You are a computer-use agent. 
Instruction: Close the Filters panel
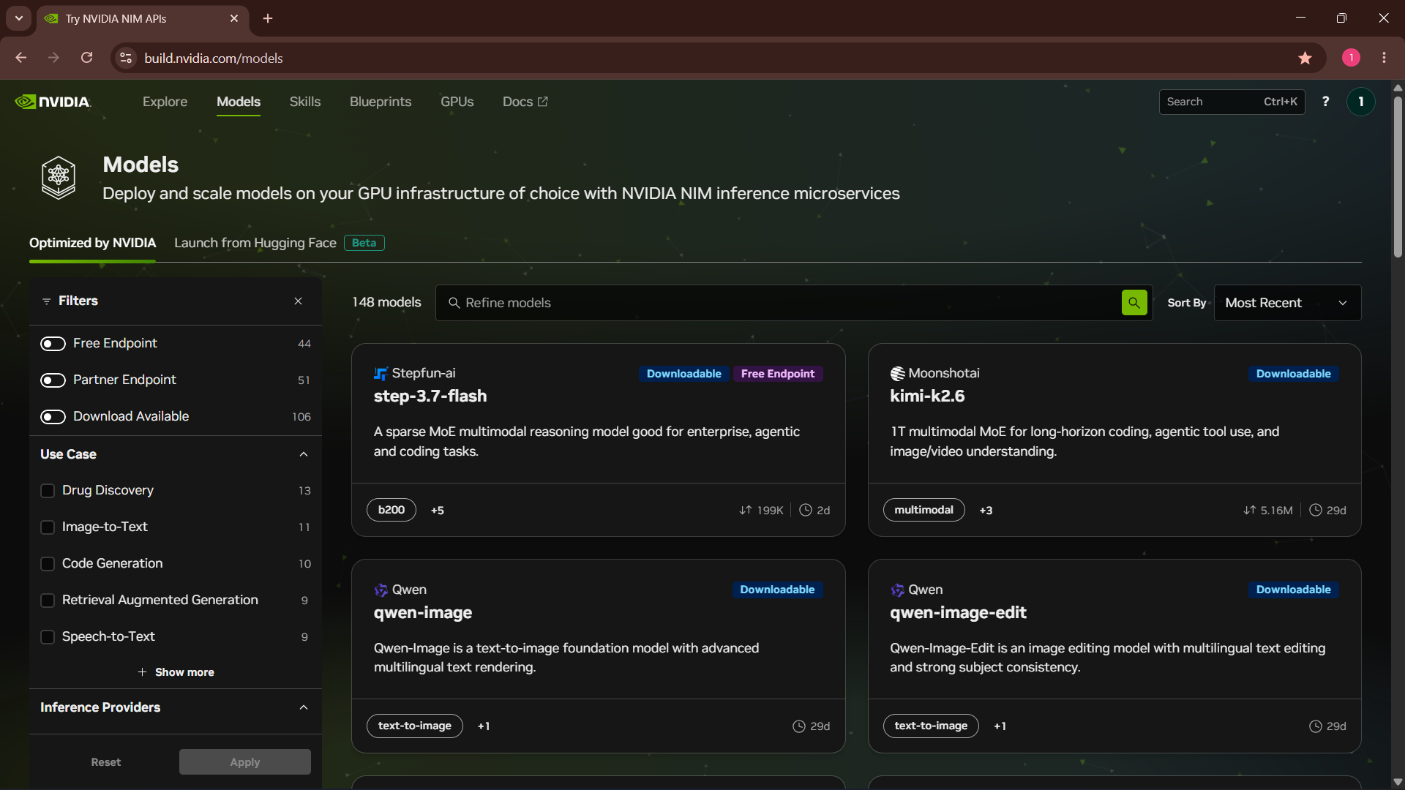point(298,301)
